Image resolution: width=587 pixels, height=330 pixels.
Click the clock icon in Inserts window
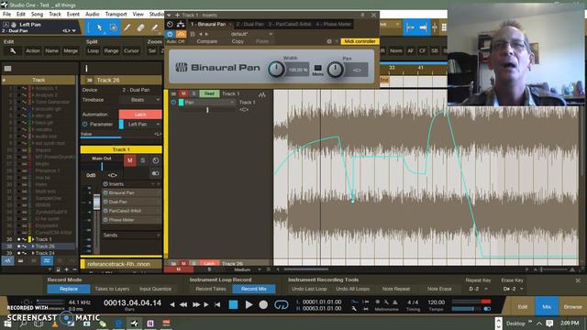tap(170, 25)
